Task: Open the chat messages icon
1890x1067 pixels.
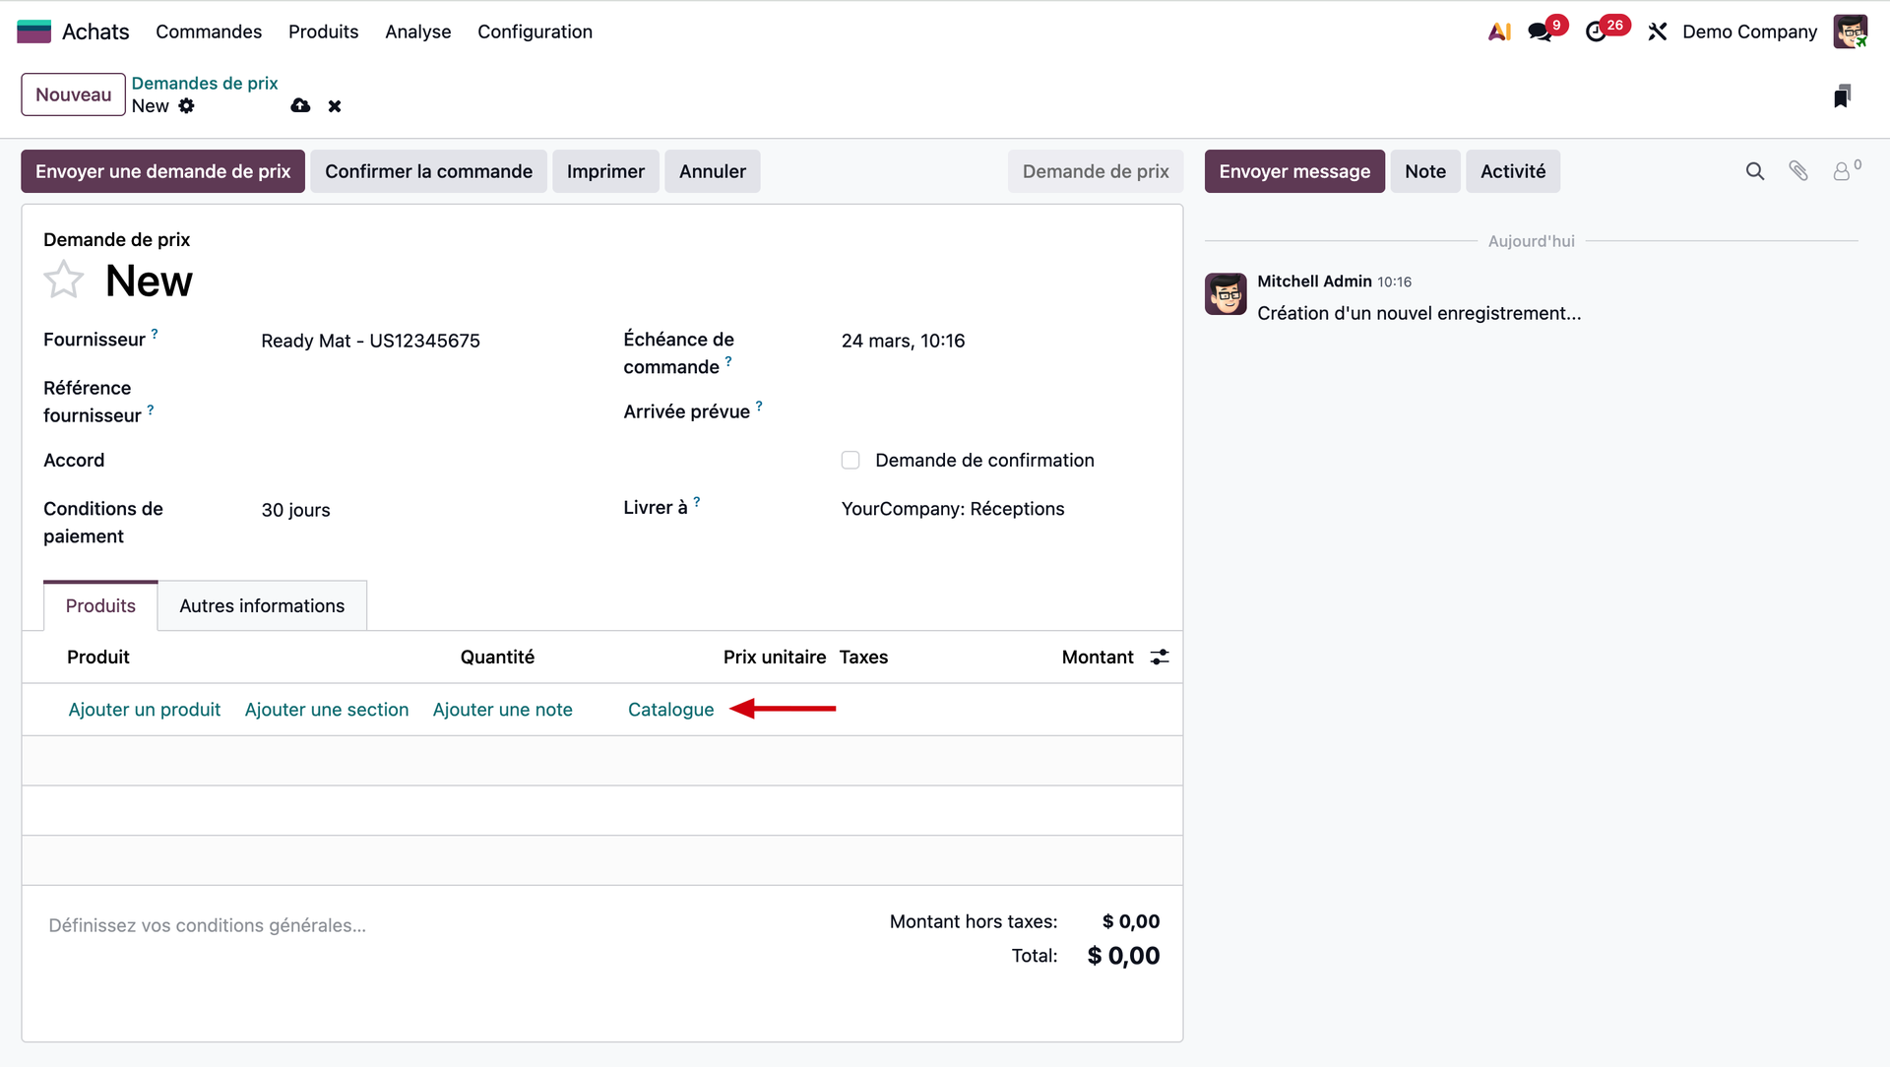Action: pyautogui.click(x=1540, y=31)
